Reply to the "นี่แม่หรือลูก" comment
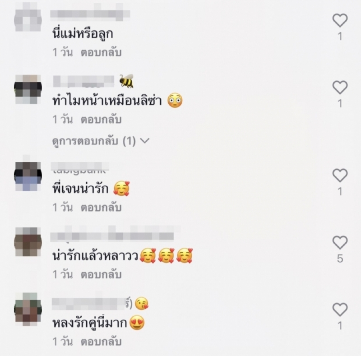The image size is (361, 356). [x=101, y=52]
